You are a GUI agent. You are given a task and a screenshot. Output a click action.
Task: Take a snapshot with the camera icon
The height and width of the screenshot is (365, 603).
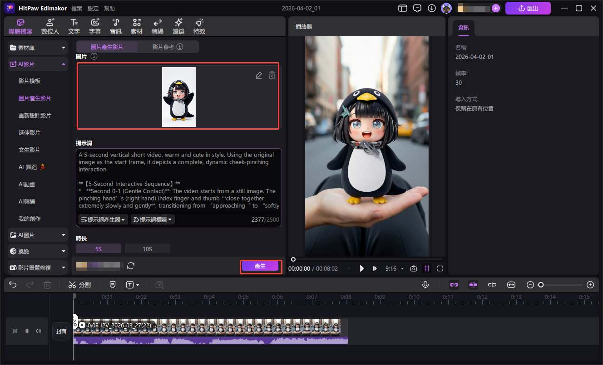413,268
